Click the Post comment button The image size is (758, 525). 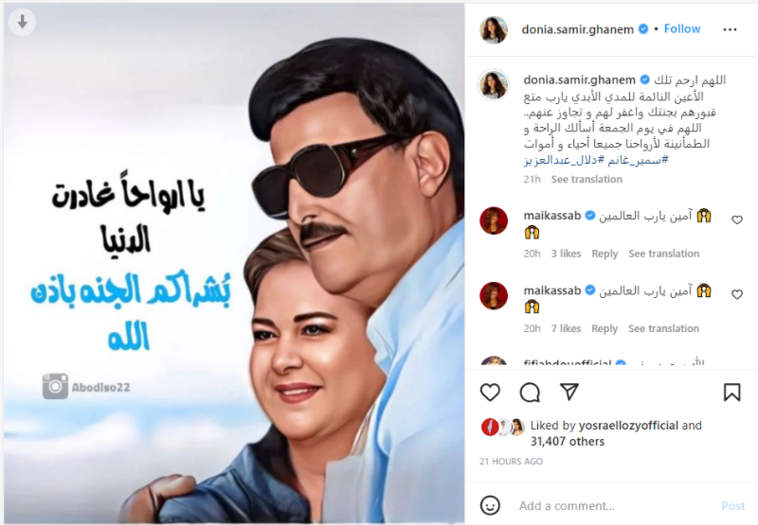[732, 506]
